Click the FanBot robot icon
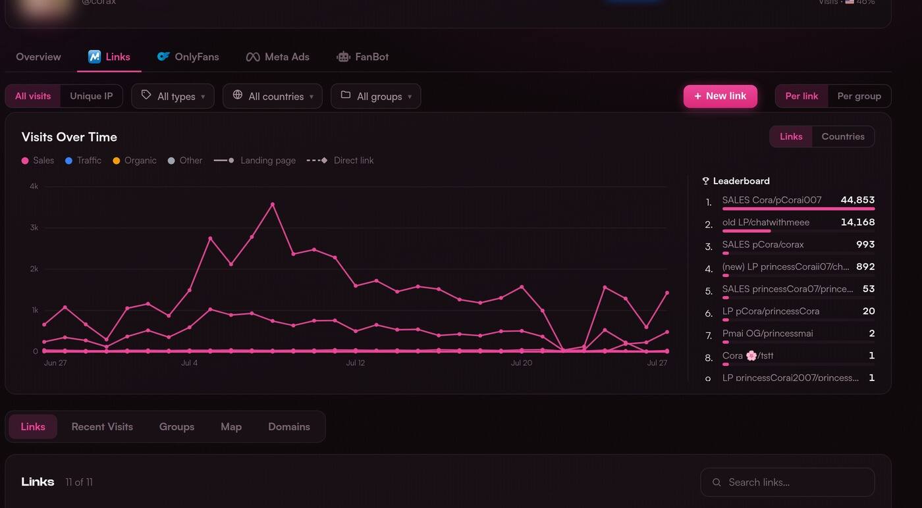The height and width of the screenshot is (508, 922). point(343,57)
